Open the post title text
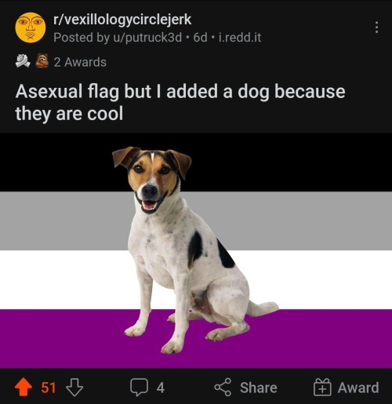Screen dimensions: 392x404 180,102
